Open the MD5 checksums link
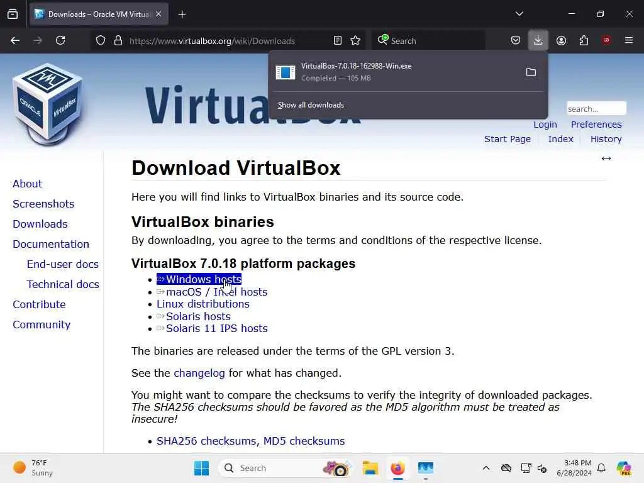 click(304, 441)
